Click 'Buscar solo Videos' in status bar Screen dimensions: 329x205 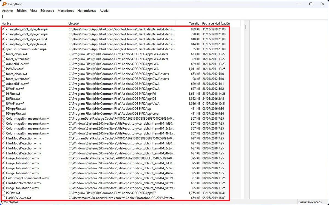[310, 202]
